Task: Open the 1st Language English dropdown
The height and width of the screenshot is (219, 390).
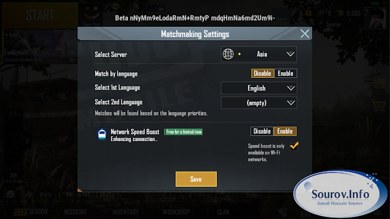Action: point(258,88)
